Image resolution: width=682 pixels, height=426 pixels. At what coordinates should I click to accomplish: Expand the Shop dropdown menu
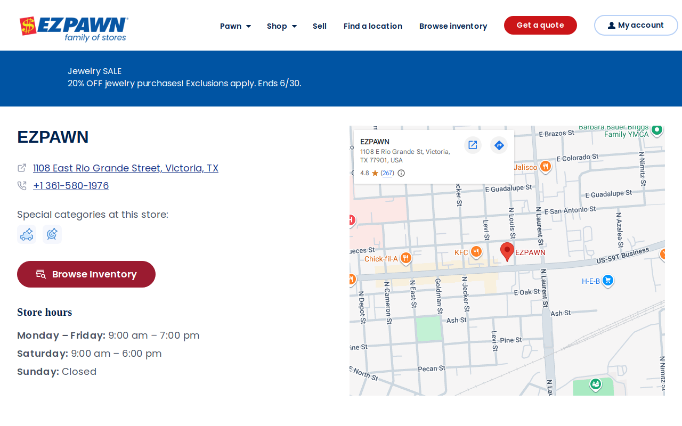282,26
